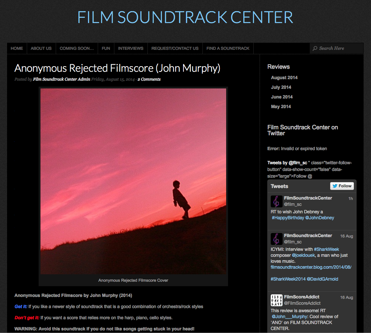Open the article title Anonymous Rejected Filmscore
The width and height of the screenshot is (371, 333).
click(x=117, y=68)
